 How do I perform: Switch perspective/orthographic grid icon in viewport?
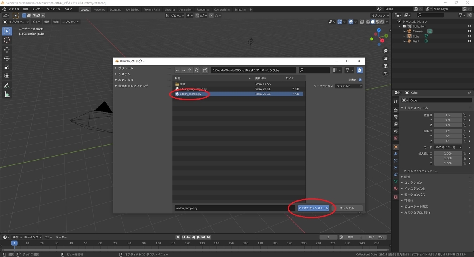(x=386, y=74)
